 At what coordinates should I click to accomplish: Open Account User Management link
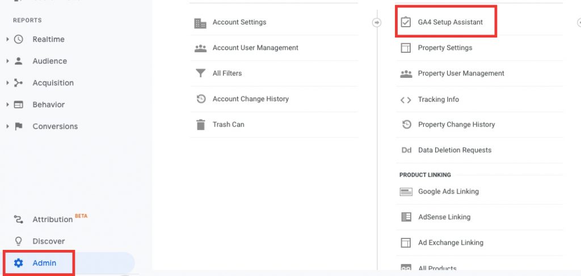(255, 48)
